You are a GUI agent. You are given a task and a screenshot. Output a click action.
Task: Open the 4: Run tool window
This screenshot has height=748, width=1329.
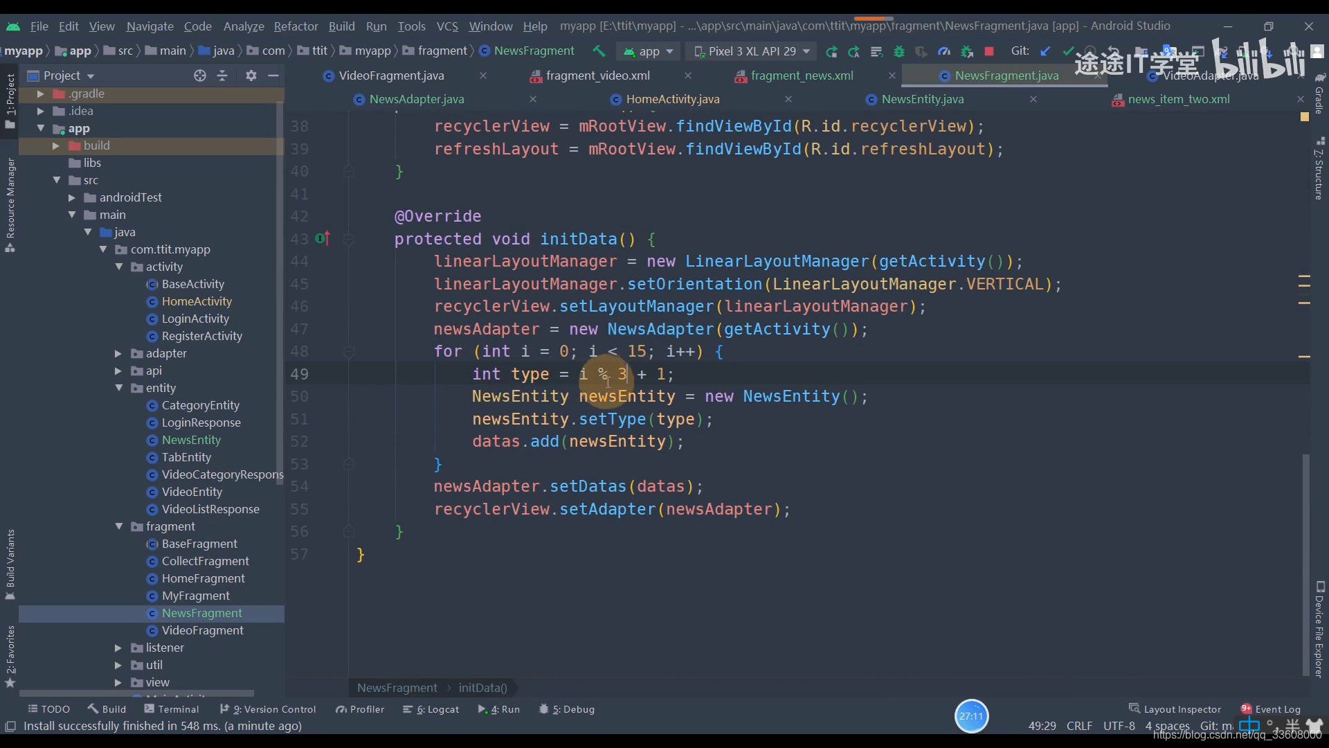[498, 709]
